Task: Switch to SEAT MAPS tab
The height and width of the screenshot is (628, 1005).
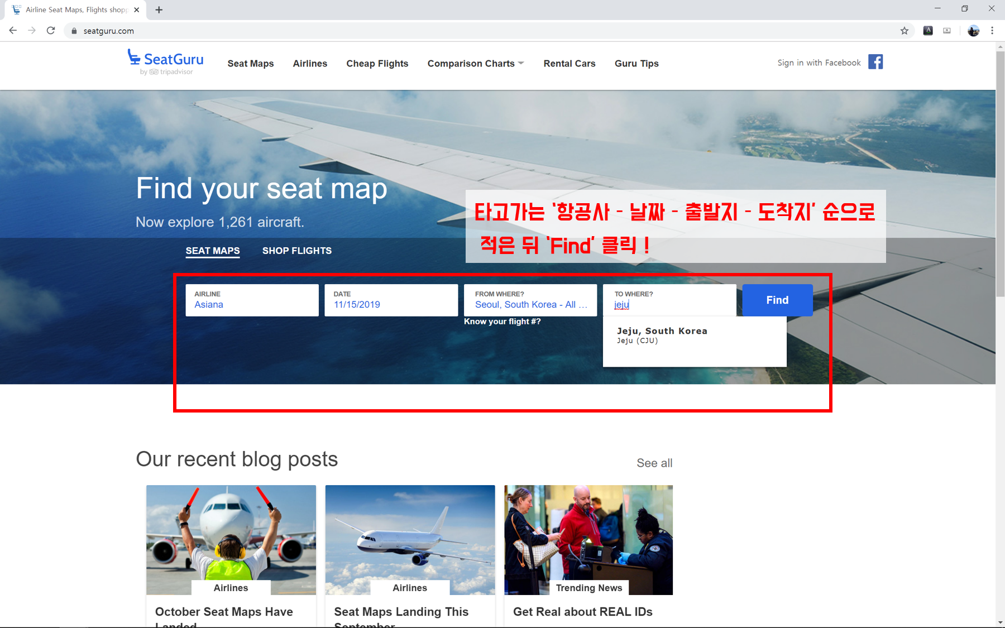Action: pyautogui.click(x=213, y=251)
